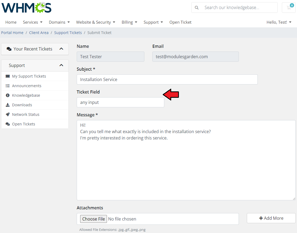The width and height of the screenshot is (297, 233).
Task: Click the plus icon on Add More
Action: pyautogui.click(x=261, y=218)
